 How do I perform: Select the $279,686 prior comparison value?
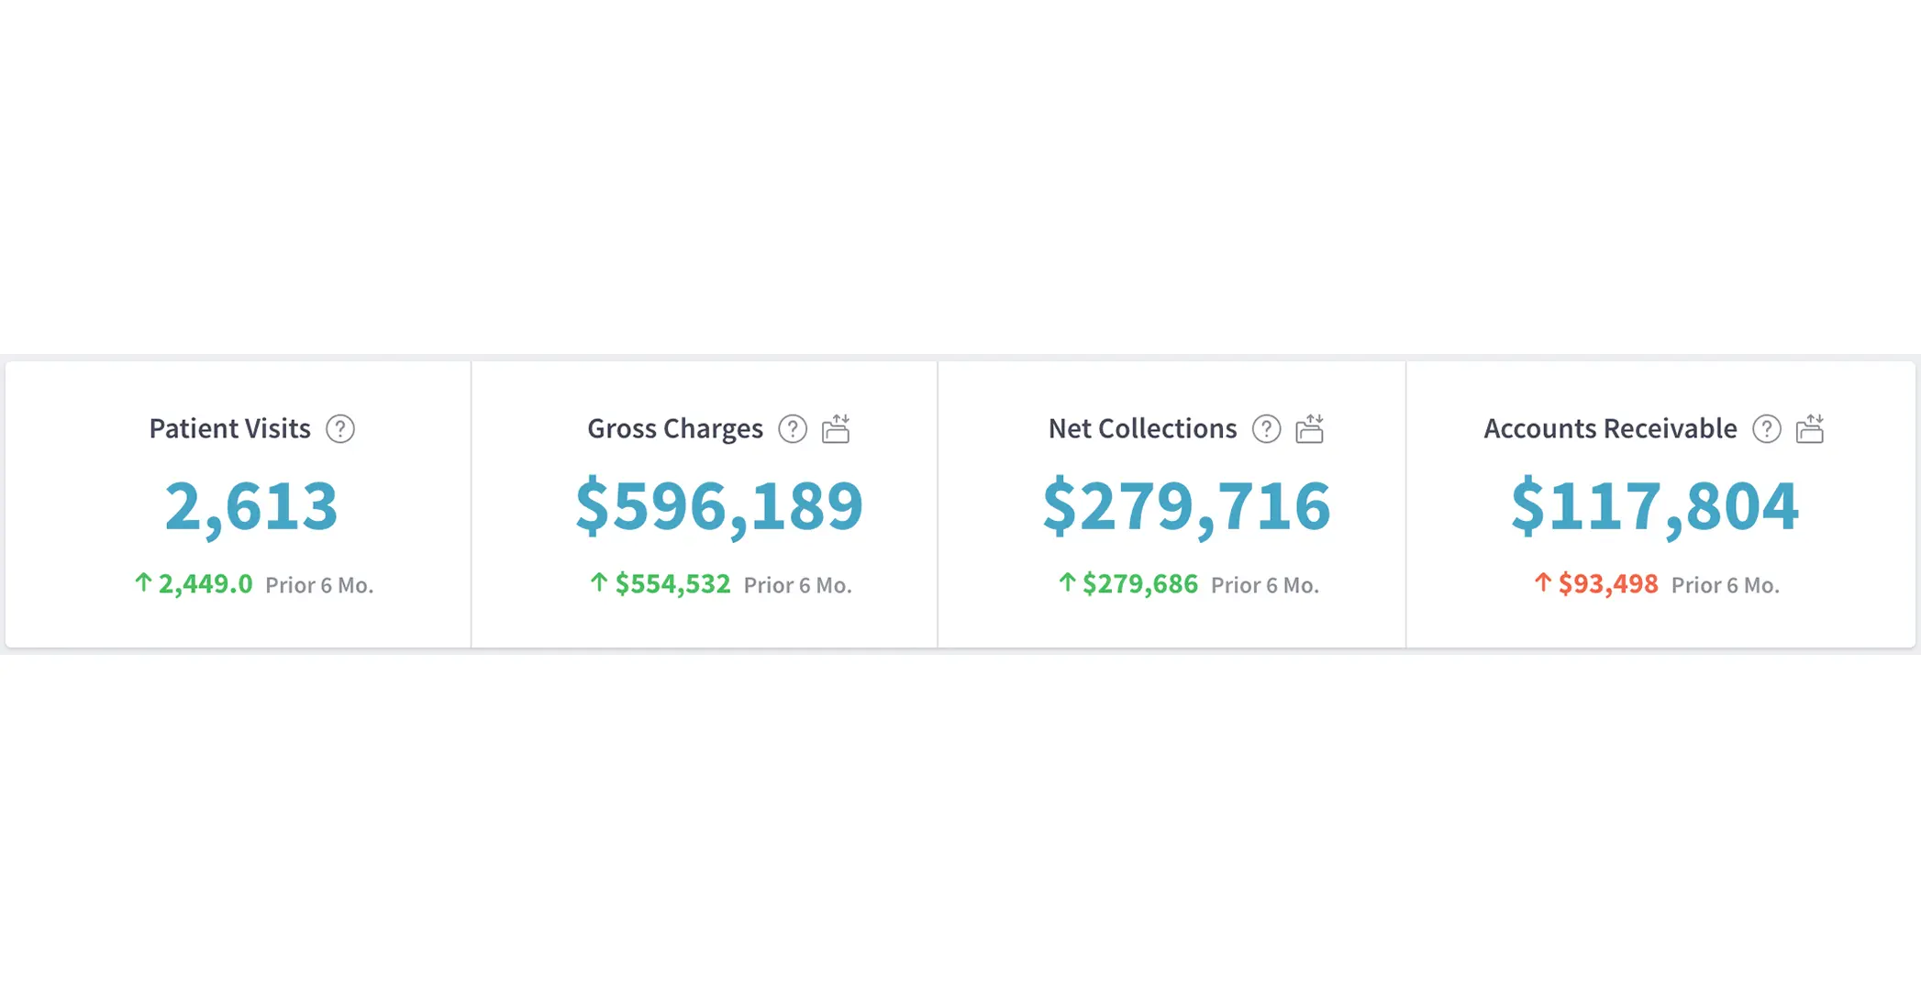coord(1139,584)
